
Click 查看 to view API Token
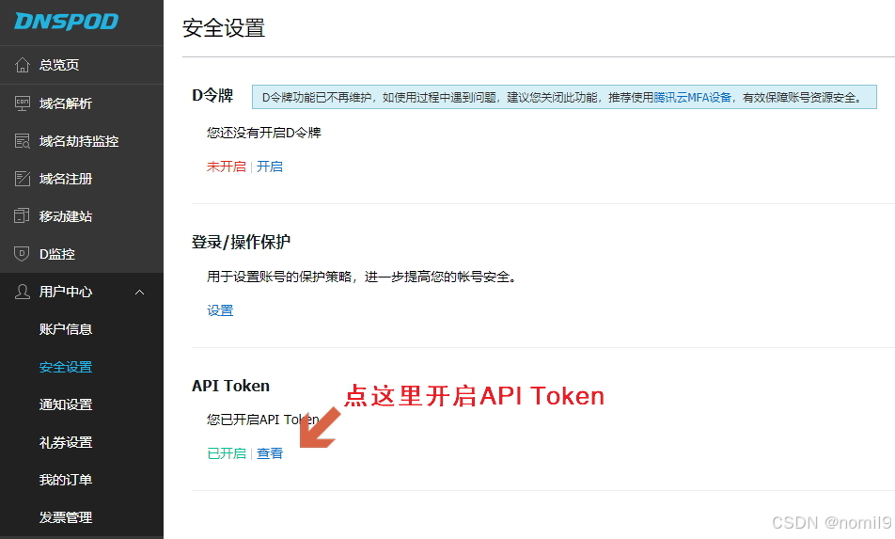tap(270, 453)
